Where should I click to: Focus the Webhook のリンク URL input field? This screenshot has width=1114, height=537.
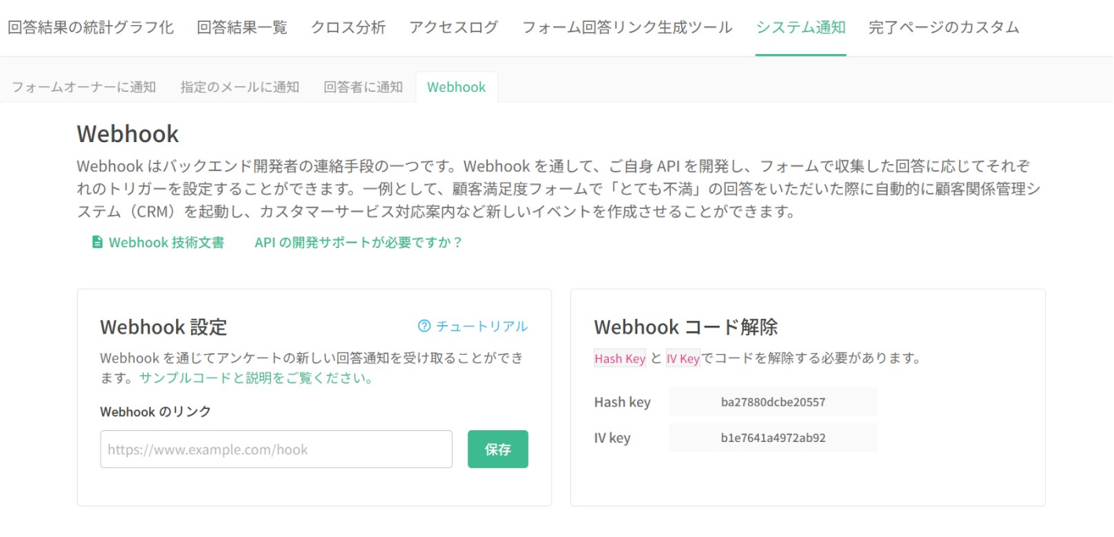276,449
